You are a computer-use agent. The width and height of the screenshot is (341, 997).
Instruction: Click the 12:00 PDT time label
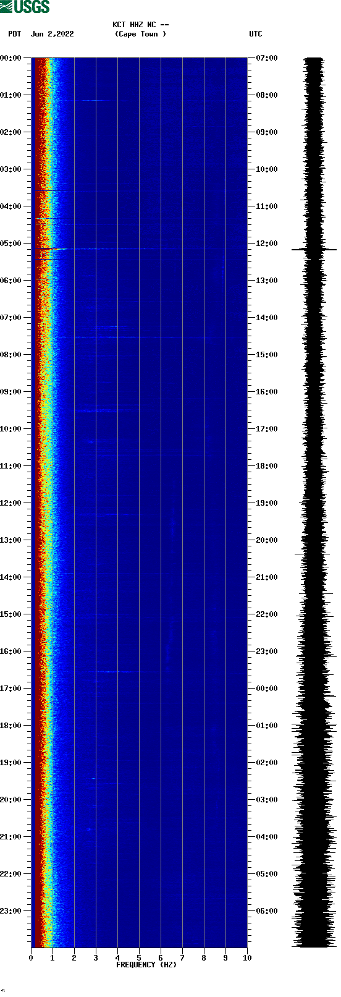pyautogui.click(x=11, y=503)
